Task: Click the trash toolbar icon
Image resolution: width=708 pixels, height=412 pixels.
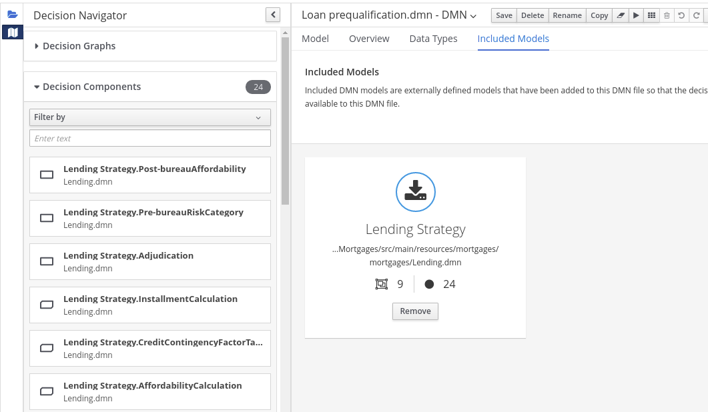Action: (x=667, y=15)
